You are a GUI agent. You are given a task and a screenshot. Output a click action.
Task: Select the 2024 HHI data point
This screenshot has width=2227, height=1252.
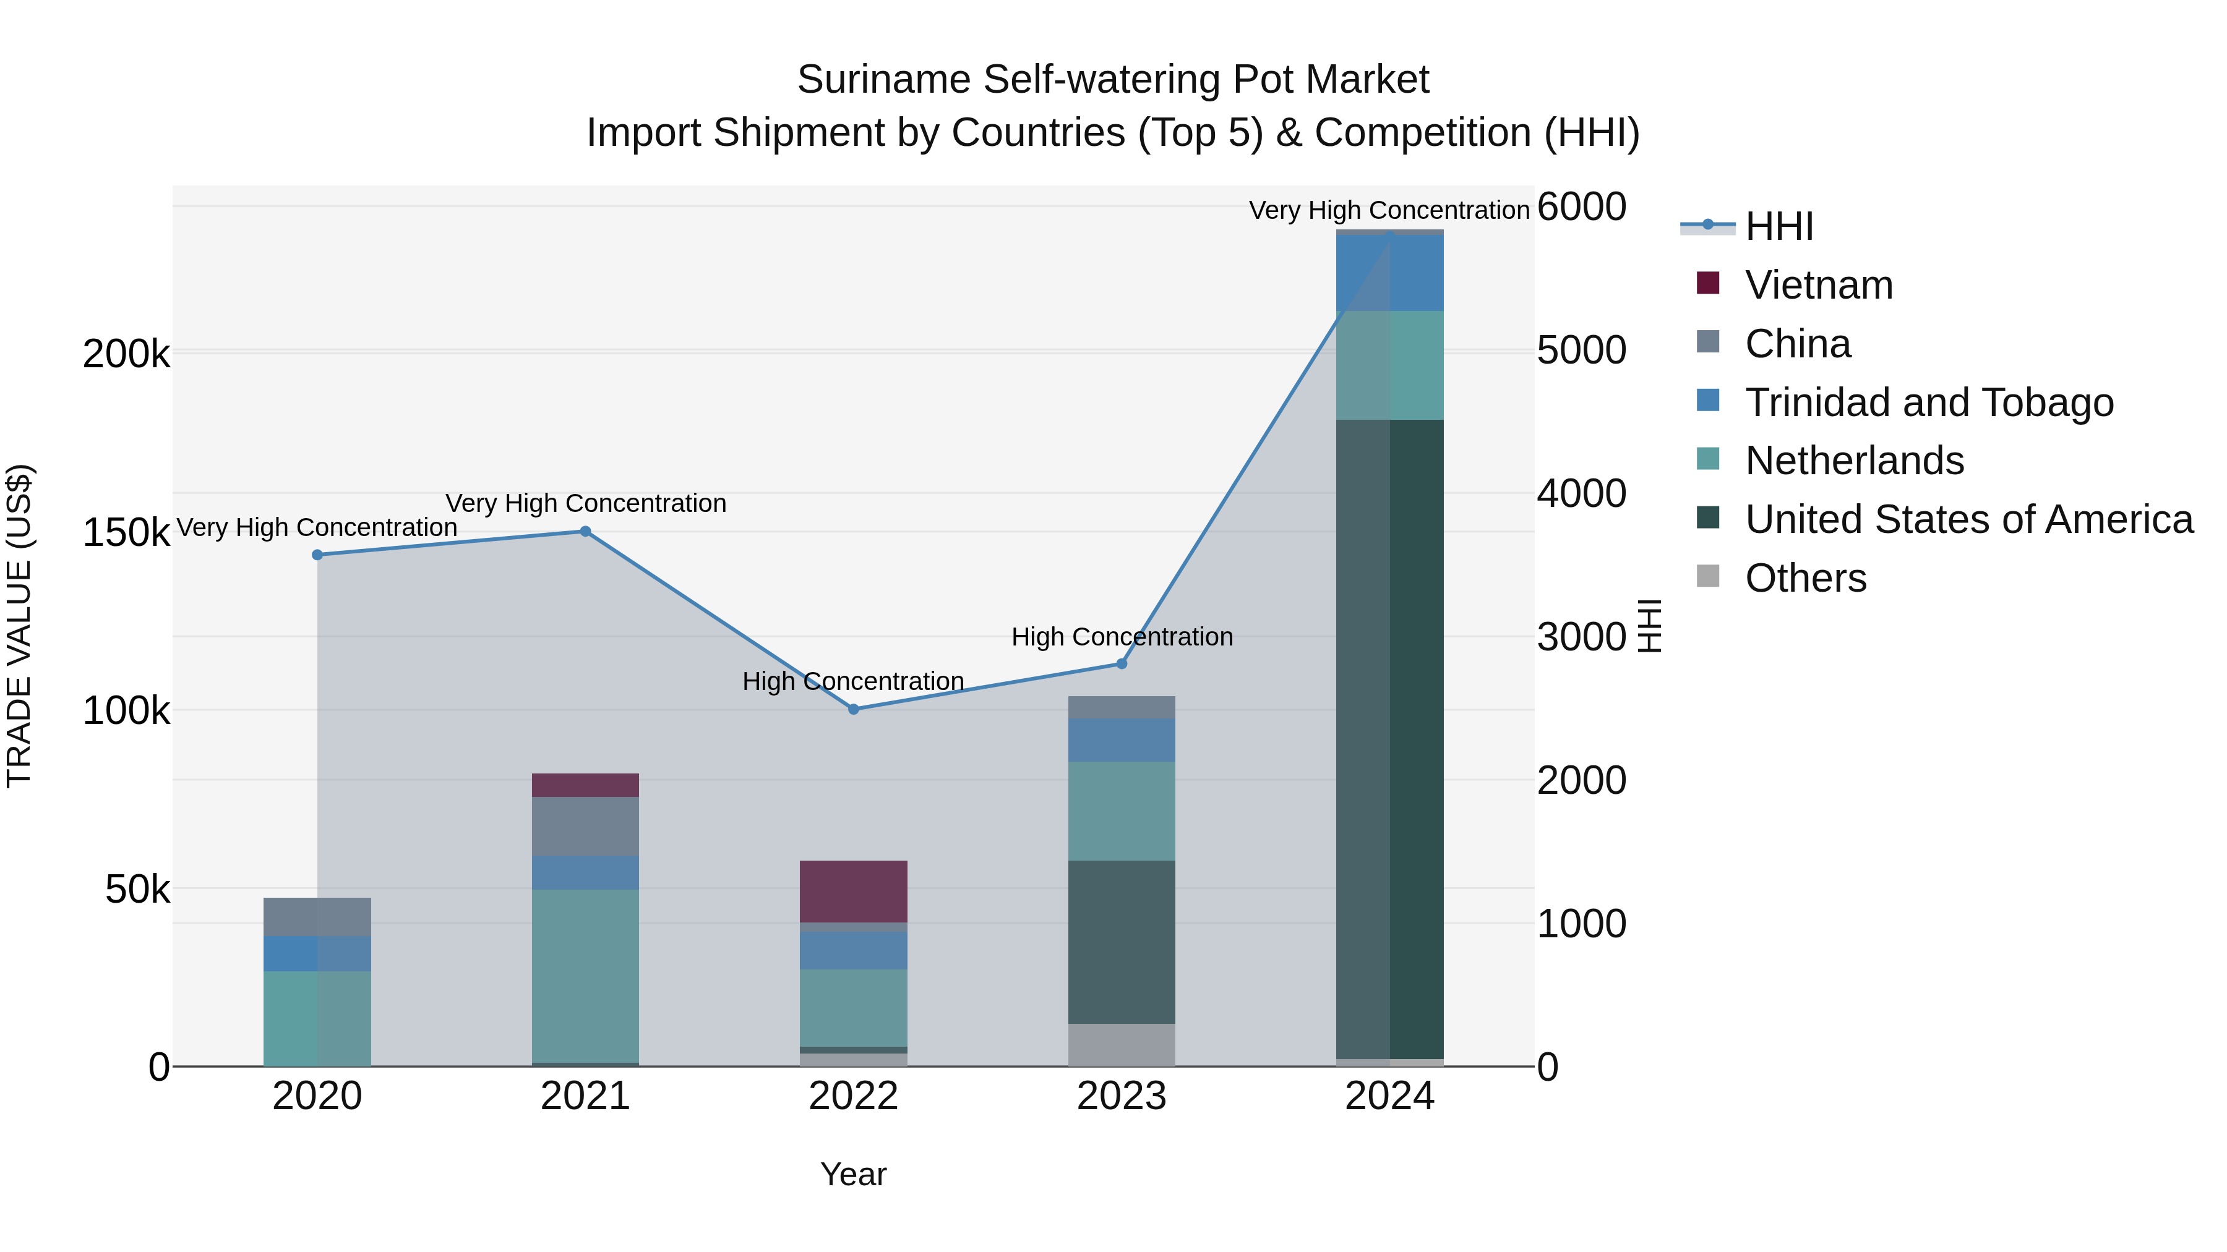pyautogui.click(x=1390, y=235)
